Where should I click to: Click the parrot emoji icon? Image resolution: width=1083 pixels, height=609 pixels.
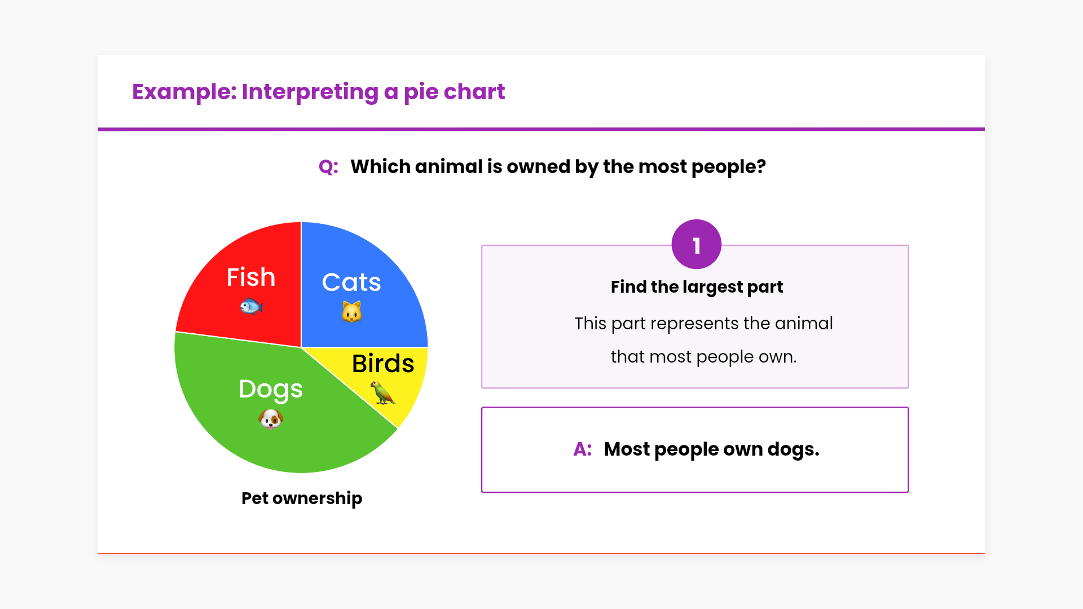coord(382,393)
